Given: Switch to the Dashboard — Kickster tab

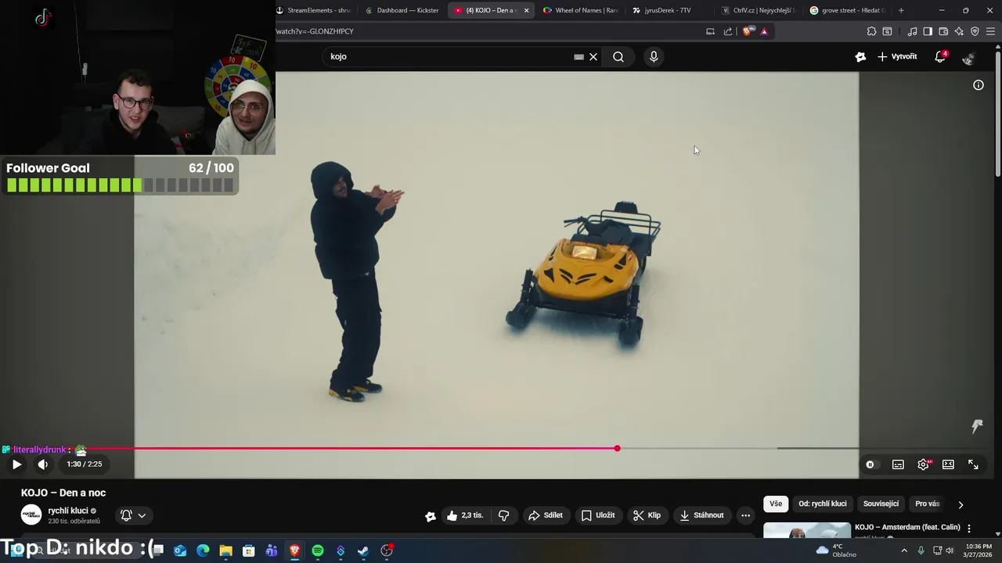Looking at the screenshot, I should tap(402, 10).
